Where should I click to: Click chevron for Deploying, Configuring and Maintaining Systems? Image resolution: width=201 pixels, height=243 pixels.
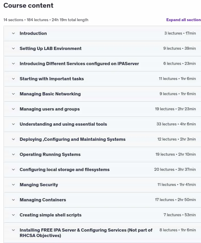(x=13, y=139)
